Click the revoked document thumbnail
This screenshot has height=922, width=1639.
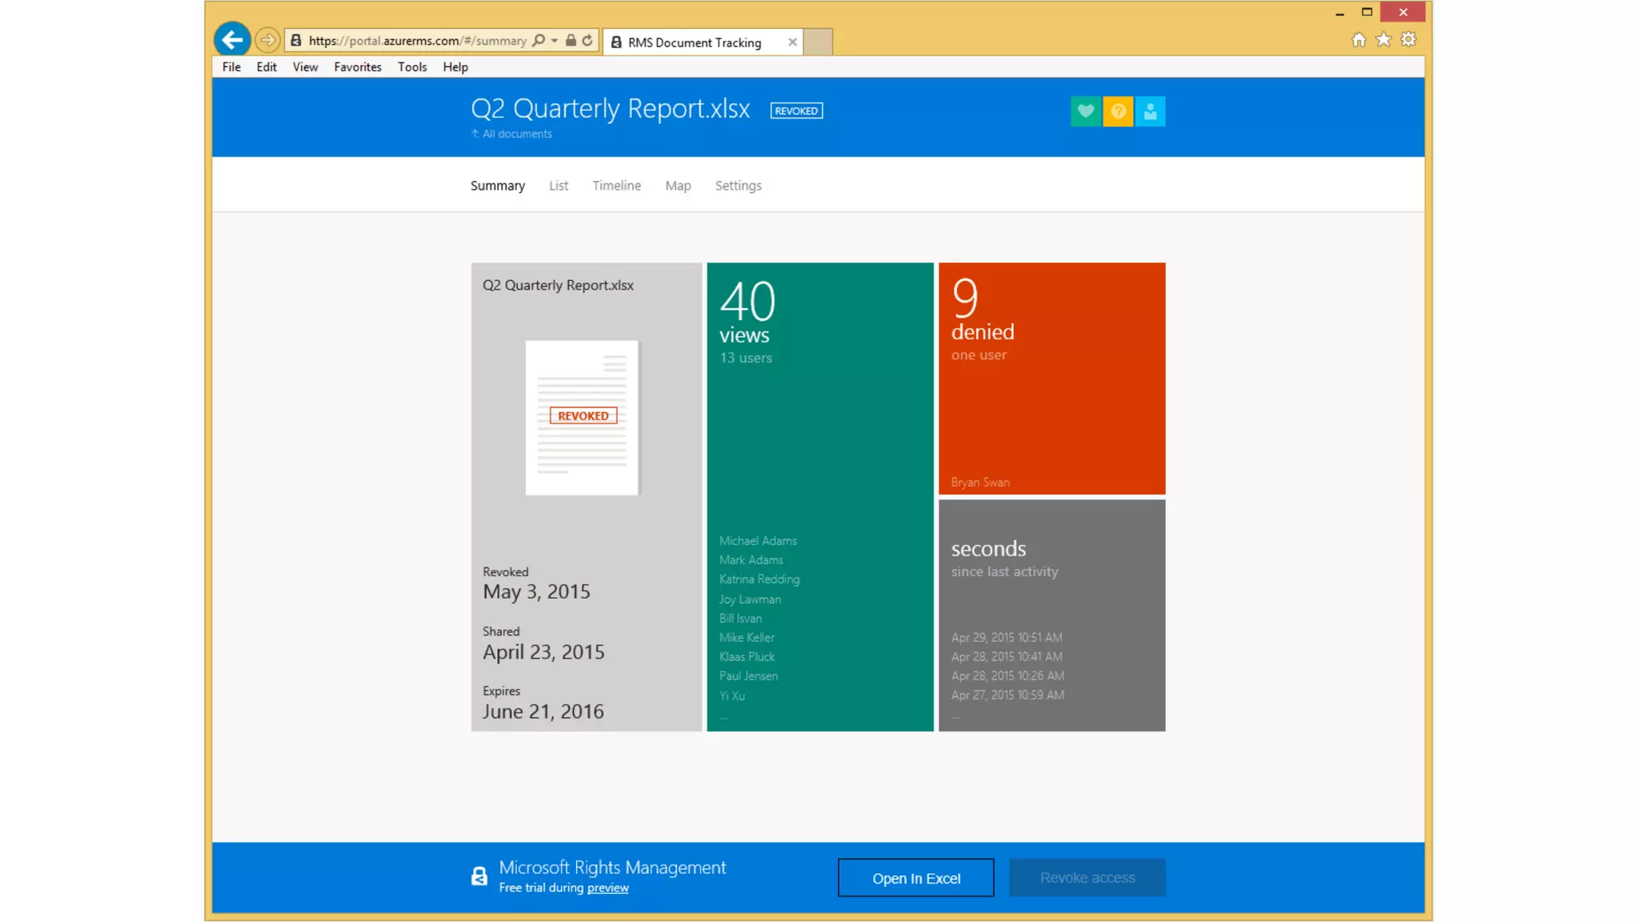click(x=582, y=417)
